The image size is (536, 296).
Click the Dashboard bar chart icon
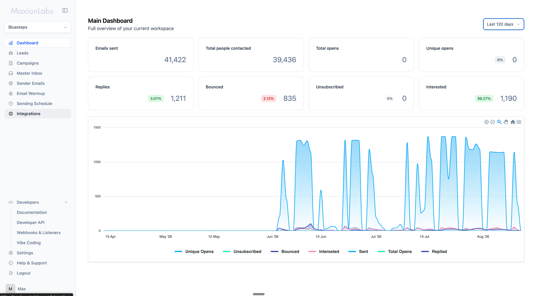[x=11, y=43]
